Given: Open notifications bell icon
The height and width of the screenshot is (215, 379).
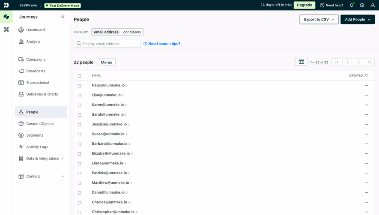Looking at the screenshot, I should click(352, 5).
